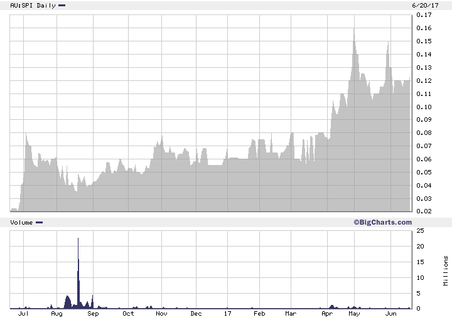The height and width of the screenshot is (320, 452).
Task: Click the 0.15 price peak before June
Action: pyautogui.click(x=388, y=42)
